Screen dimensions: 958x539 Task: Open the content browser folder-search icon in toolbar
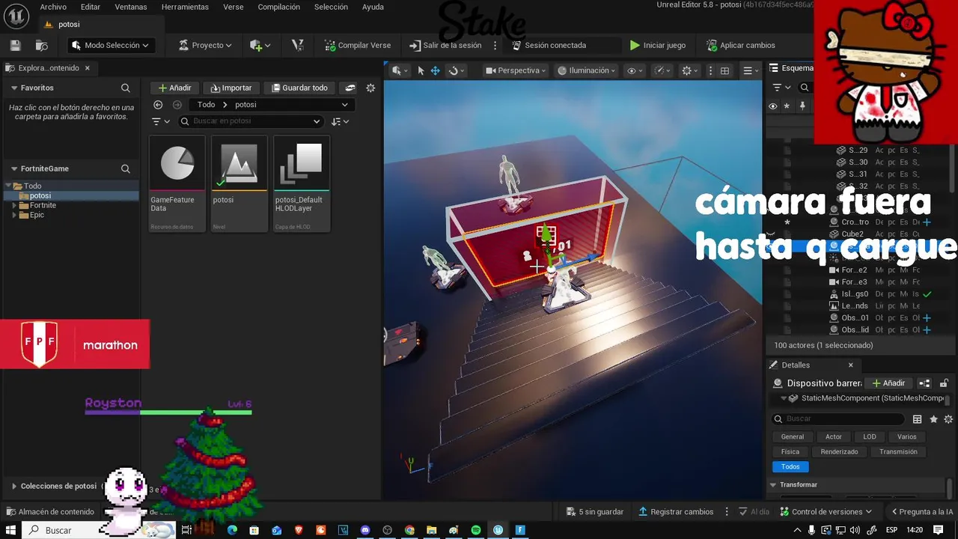click(42, 46)
